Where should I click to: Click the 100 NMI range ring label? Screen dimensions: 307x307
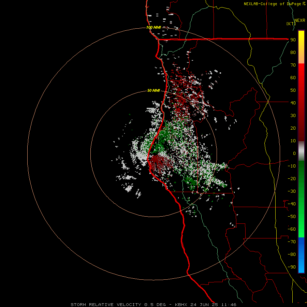(x=153, y=27)
